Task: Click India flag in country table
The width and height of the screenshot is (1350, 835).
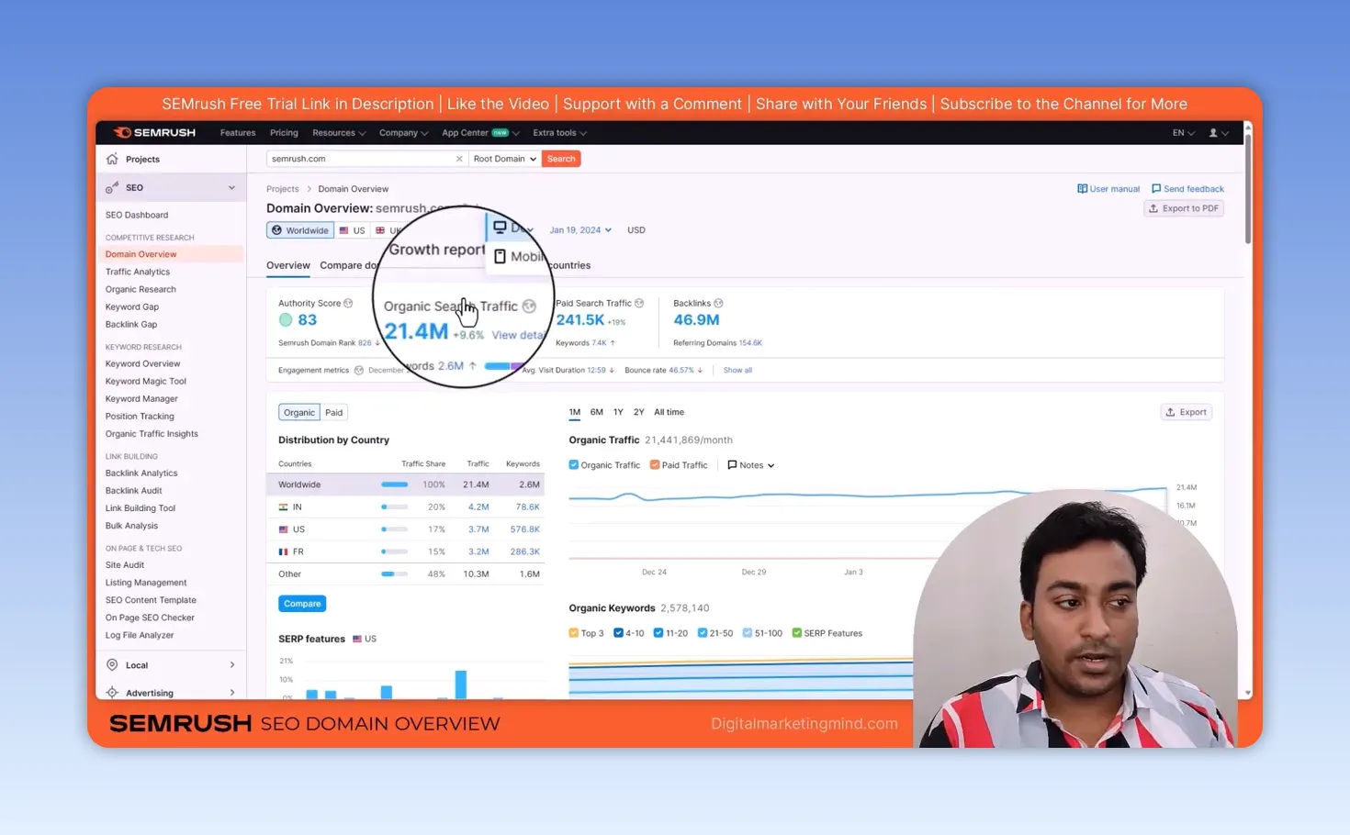Action: pyautogui.click(x=283, y=507)
